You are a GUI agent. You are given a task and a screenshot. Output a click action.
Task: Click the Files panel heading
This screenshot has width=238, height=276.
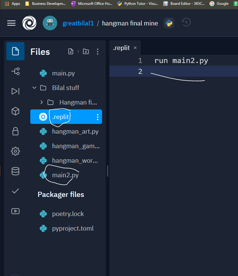(x=40, y=52)
